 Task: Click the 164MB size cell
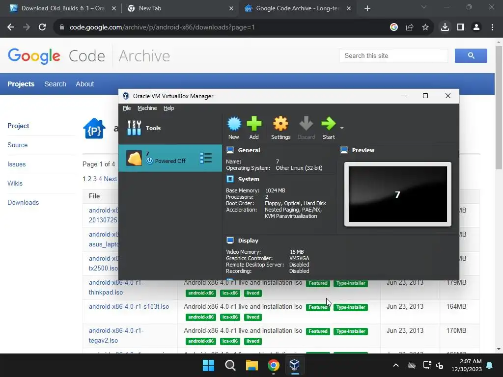[x=456, y=306]
